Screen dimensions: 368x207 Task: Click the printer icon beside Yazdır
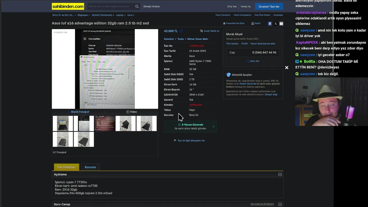coord(252,23)
